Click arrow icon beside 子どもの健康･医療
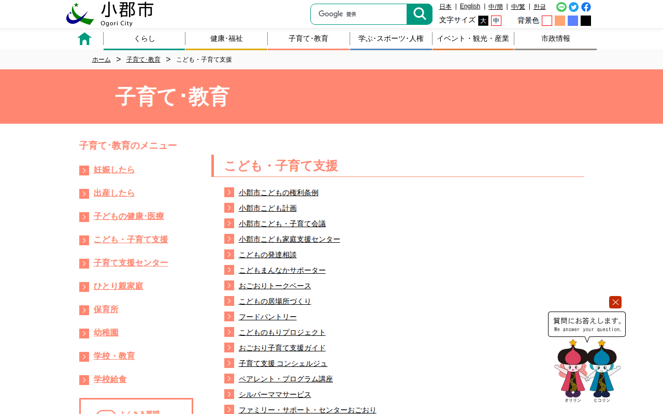The height and width of the screenshot is (414, 663). pyautogui.click(x=84, y=217)
